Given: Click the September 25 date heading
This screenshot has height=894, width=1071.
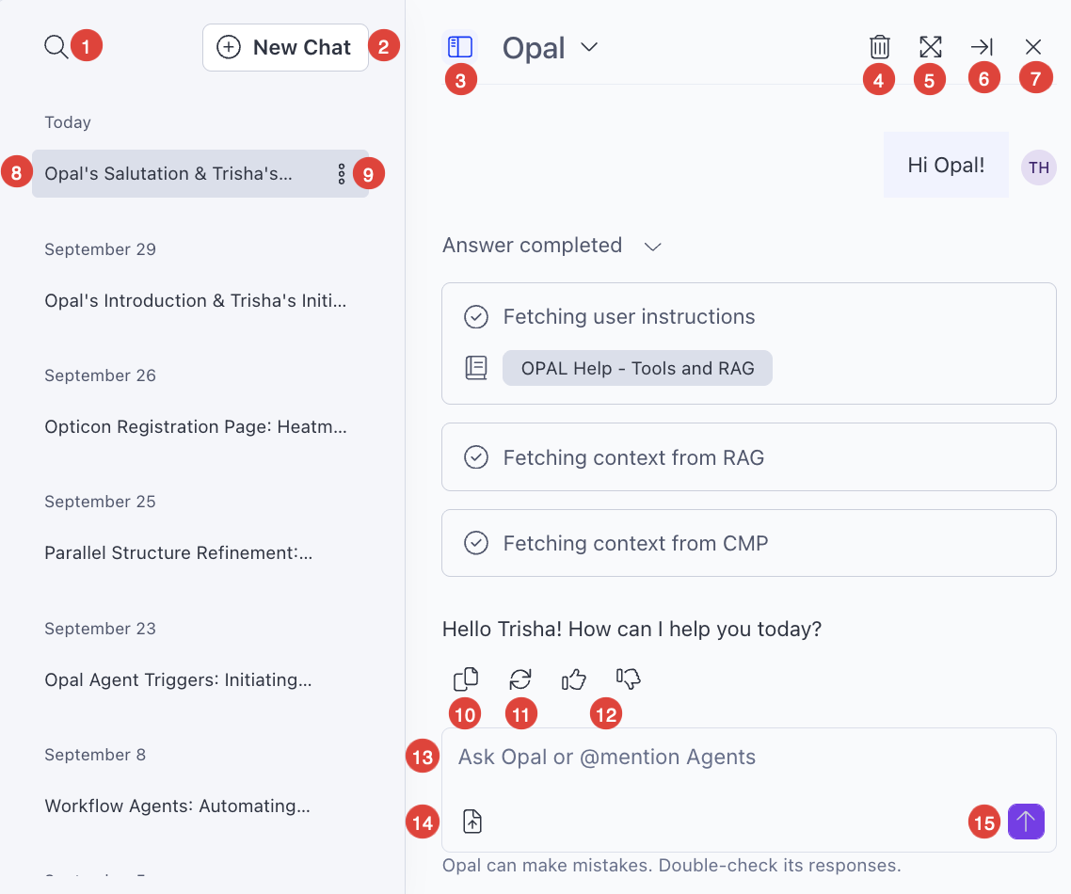Looking at the screenshot, I should click(101, 502).
